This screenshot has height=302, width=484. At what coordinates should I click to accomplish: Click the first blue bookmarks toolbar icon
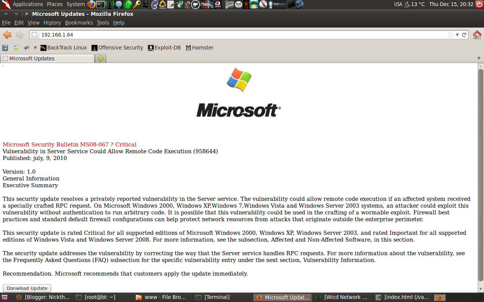click(5, 48)
